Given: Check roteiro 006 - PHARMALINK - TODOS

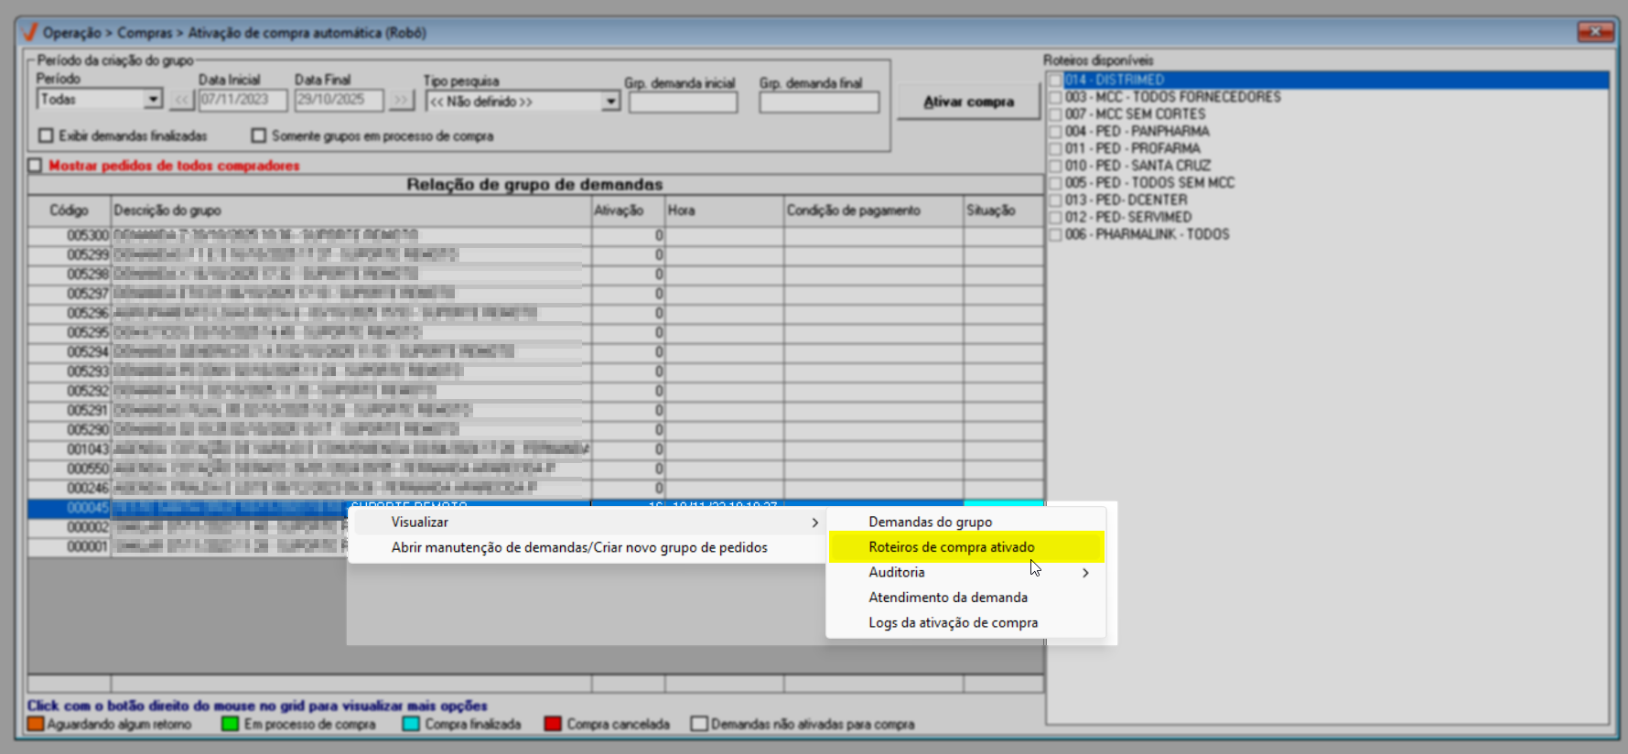Looking at the screenshot, I should [x=1055, y=234].
